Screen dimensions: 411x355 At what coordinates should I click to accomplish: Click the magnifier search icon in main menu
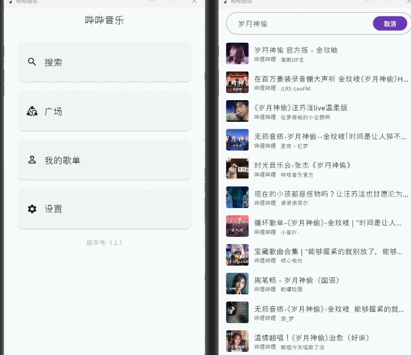[32, 62]
